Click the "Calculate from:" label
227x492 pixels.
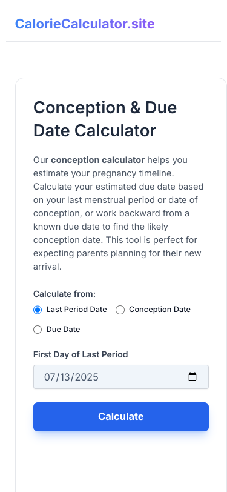[64, 294]
